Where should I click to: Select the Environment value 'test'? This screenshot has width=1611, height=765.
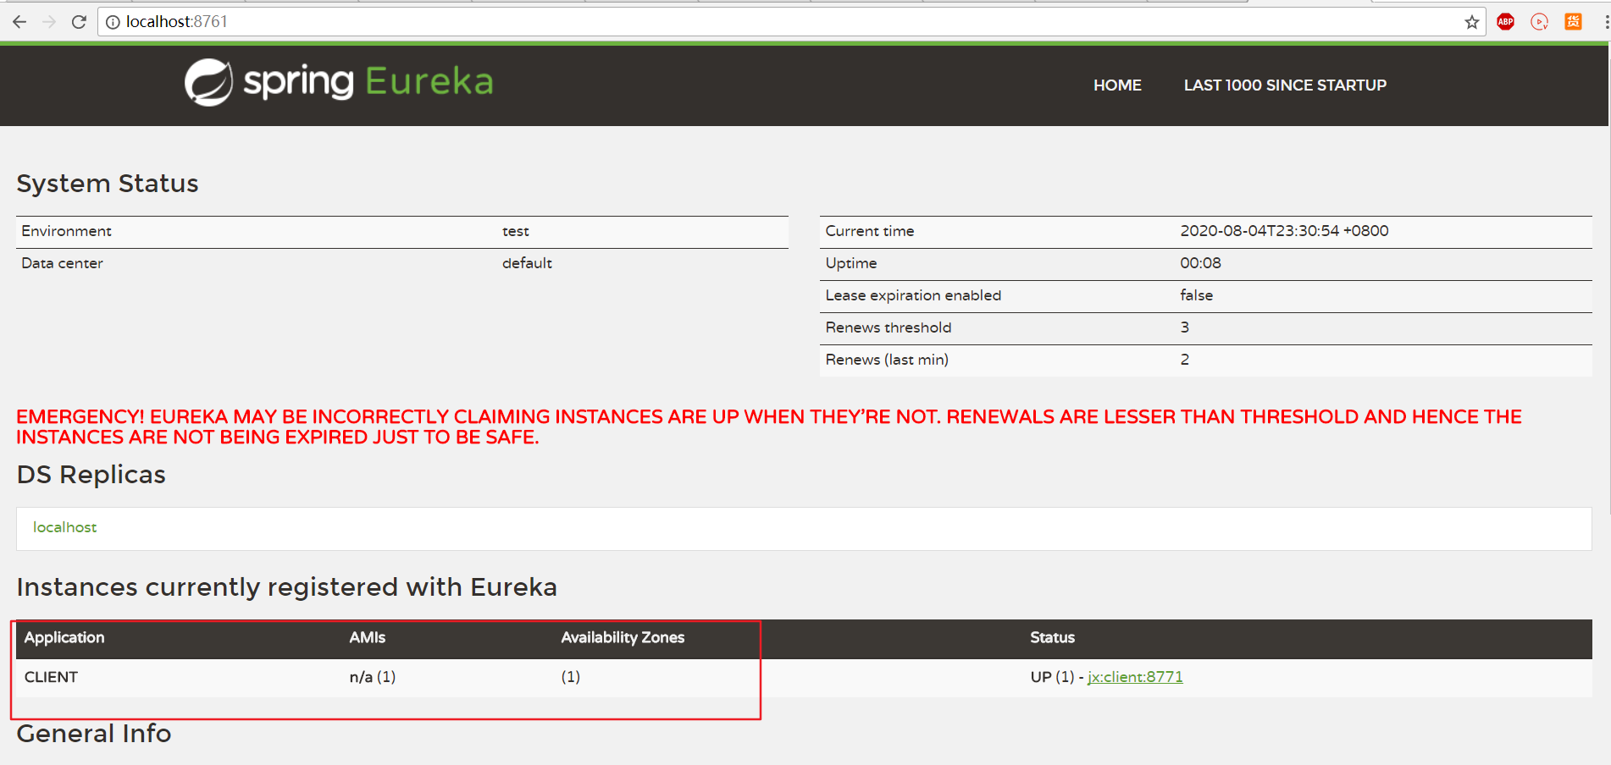[515, 231]
